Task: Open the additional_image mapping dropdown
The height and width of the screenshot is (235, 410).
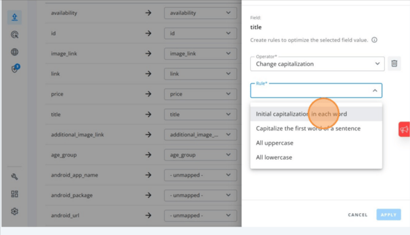Action: 201,134
